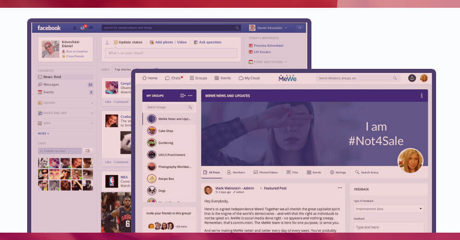Click MeWe user avatar at top right
Screen dimensions: 460x240
pyautogui.click(x=424, y=78)
